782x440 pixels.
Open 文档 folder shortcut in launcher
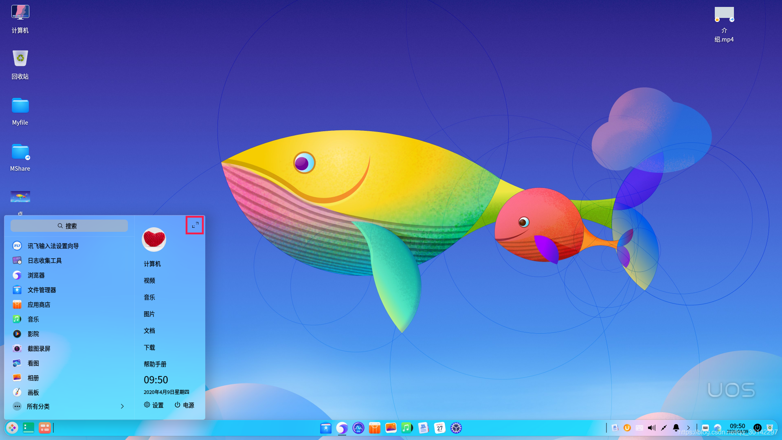pos(149,330)
